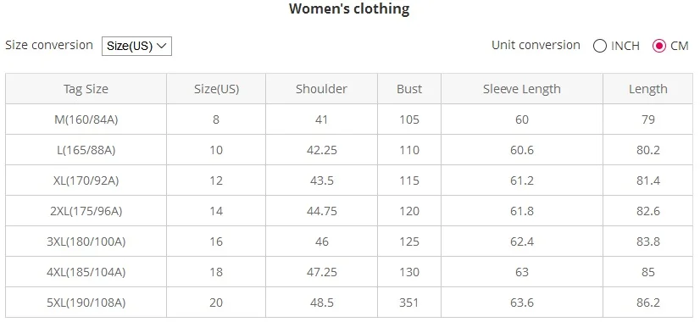Select the 5XL(190/108A) row label
This screenshot has width=700, height=322.
click(86, 303)
